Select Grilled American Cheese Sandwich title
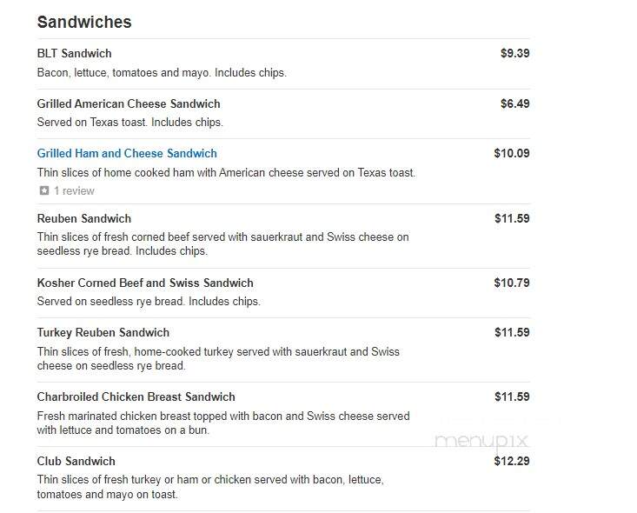This screenshot has height=513, width=637. 129,103
